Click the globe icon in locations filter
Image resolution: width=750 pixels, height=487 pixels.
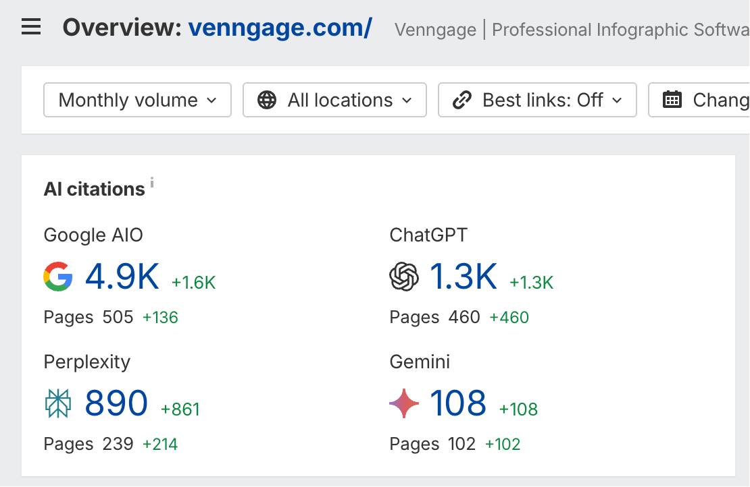267,100
